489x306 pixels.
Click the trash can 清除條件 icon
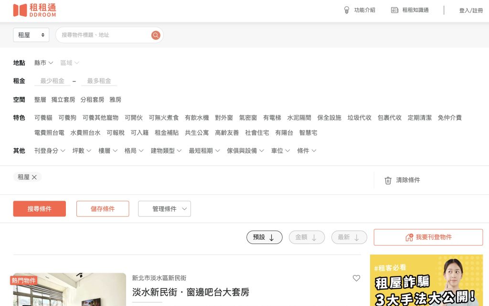(x=388, y=180)
